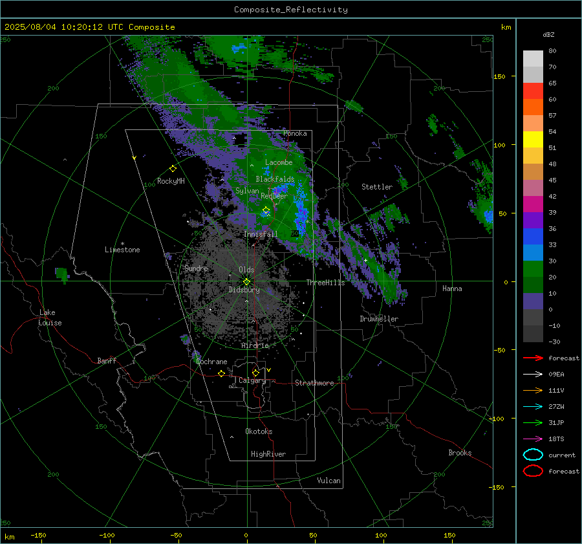Click the cyan current ellipse icon
582x544 pixels.
533,455
